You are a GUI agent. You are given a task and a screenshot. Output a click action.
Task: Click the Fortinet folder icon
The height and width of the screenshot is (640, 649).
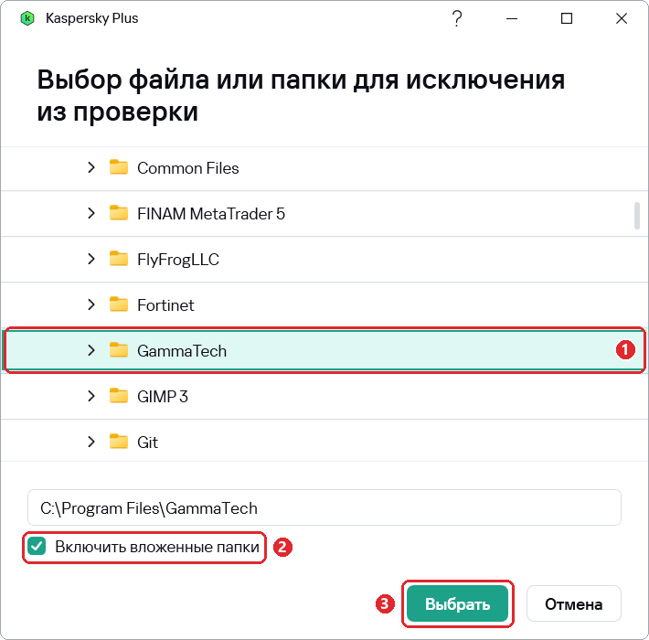click(119, 304)
